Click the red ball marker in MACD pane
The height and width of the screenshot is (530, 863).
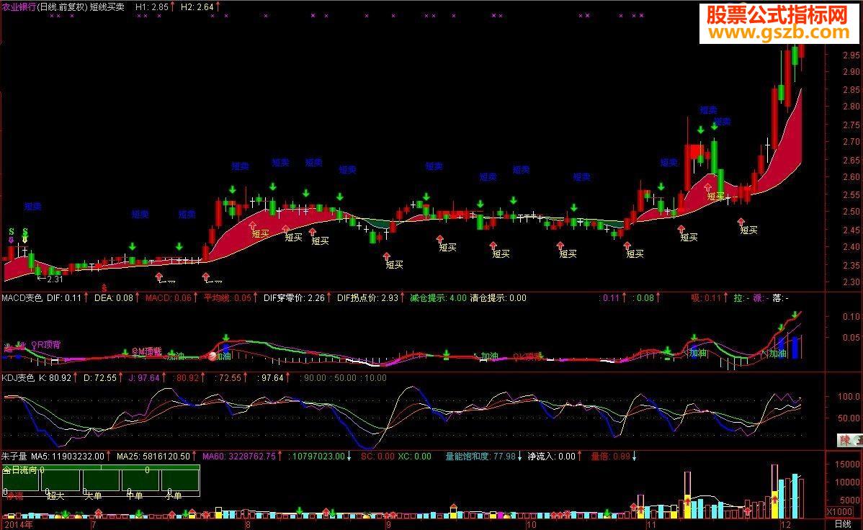212,356
